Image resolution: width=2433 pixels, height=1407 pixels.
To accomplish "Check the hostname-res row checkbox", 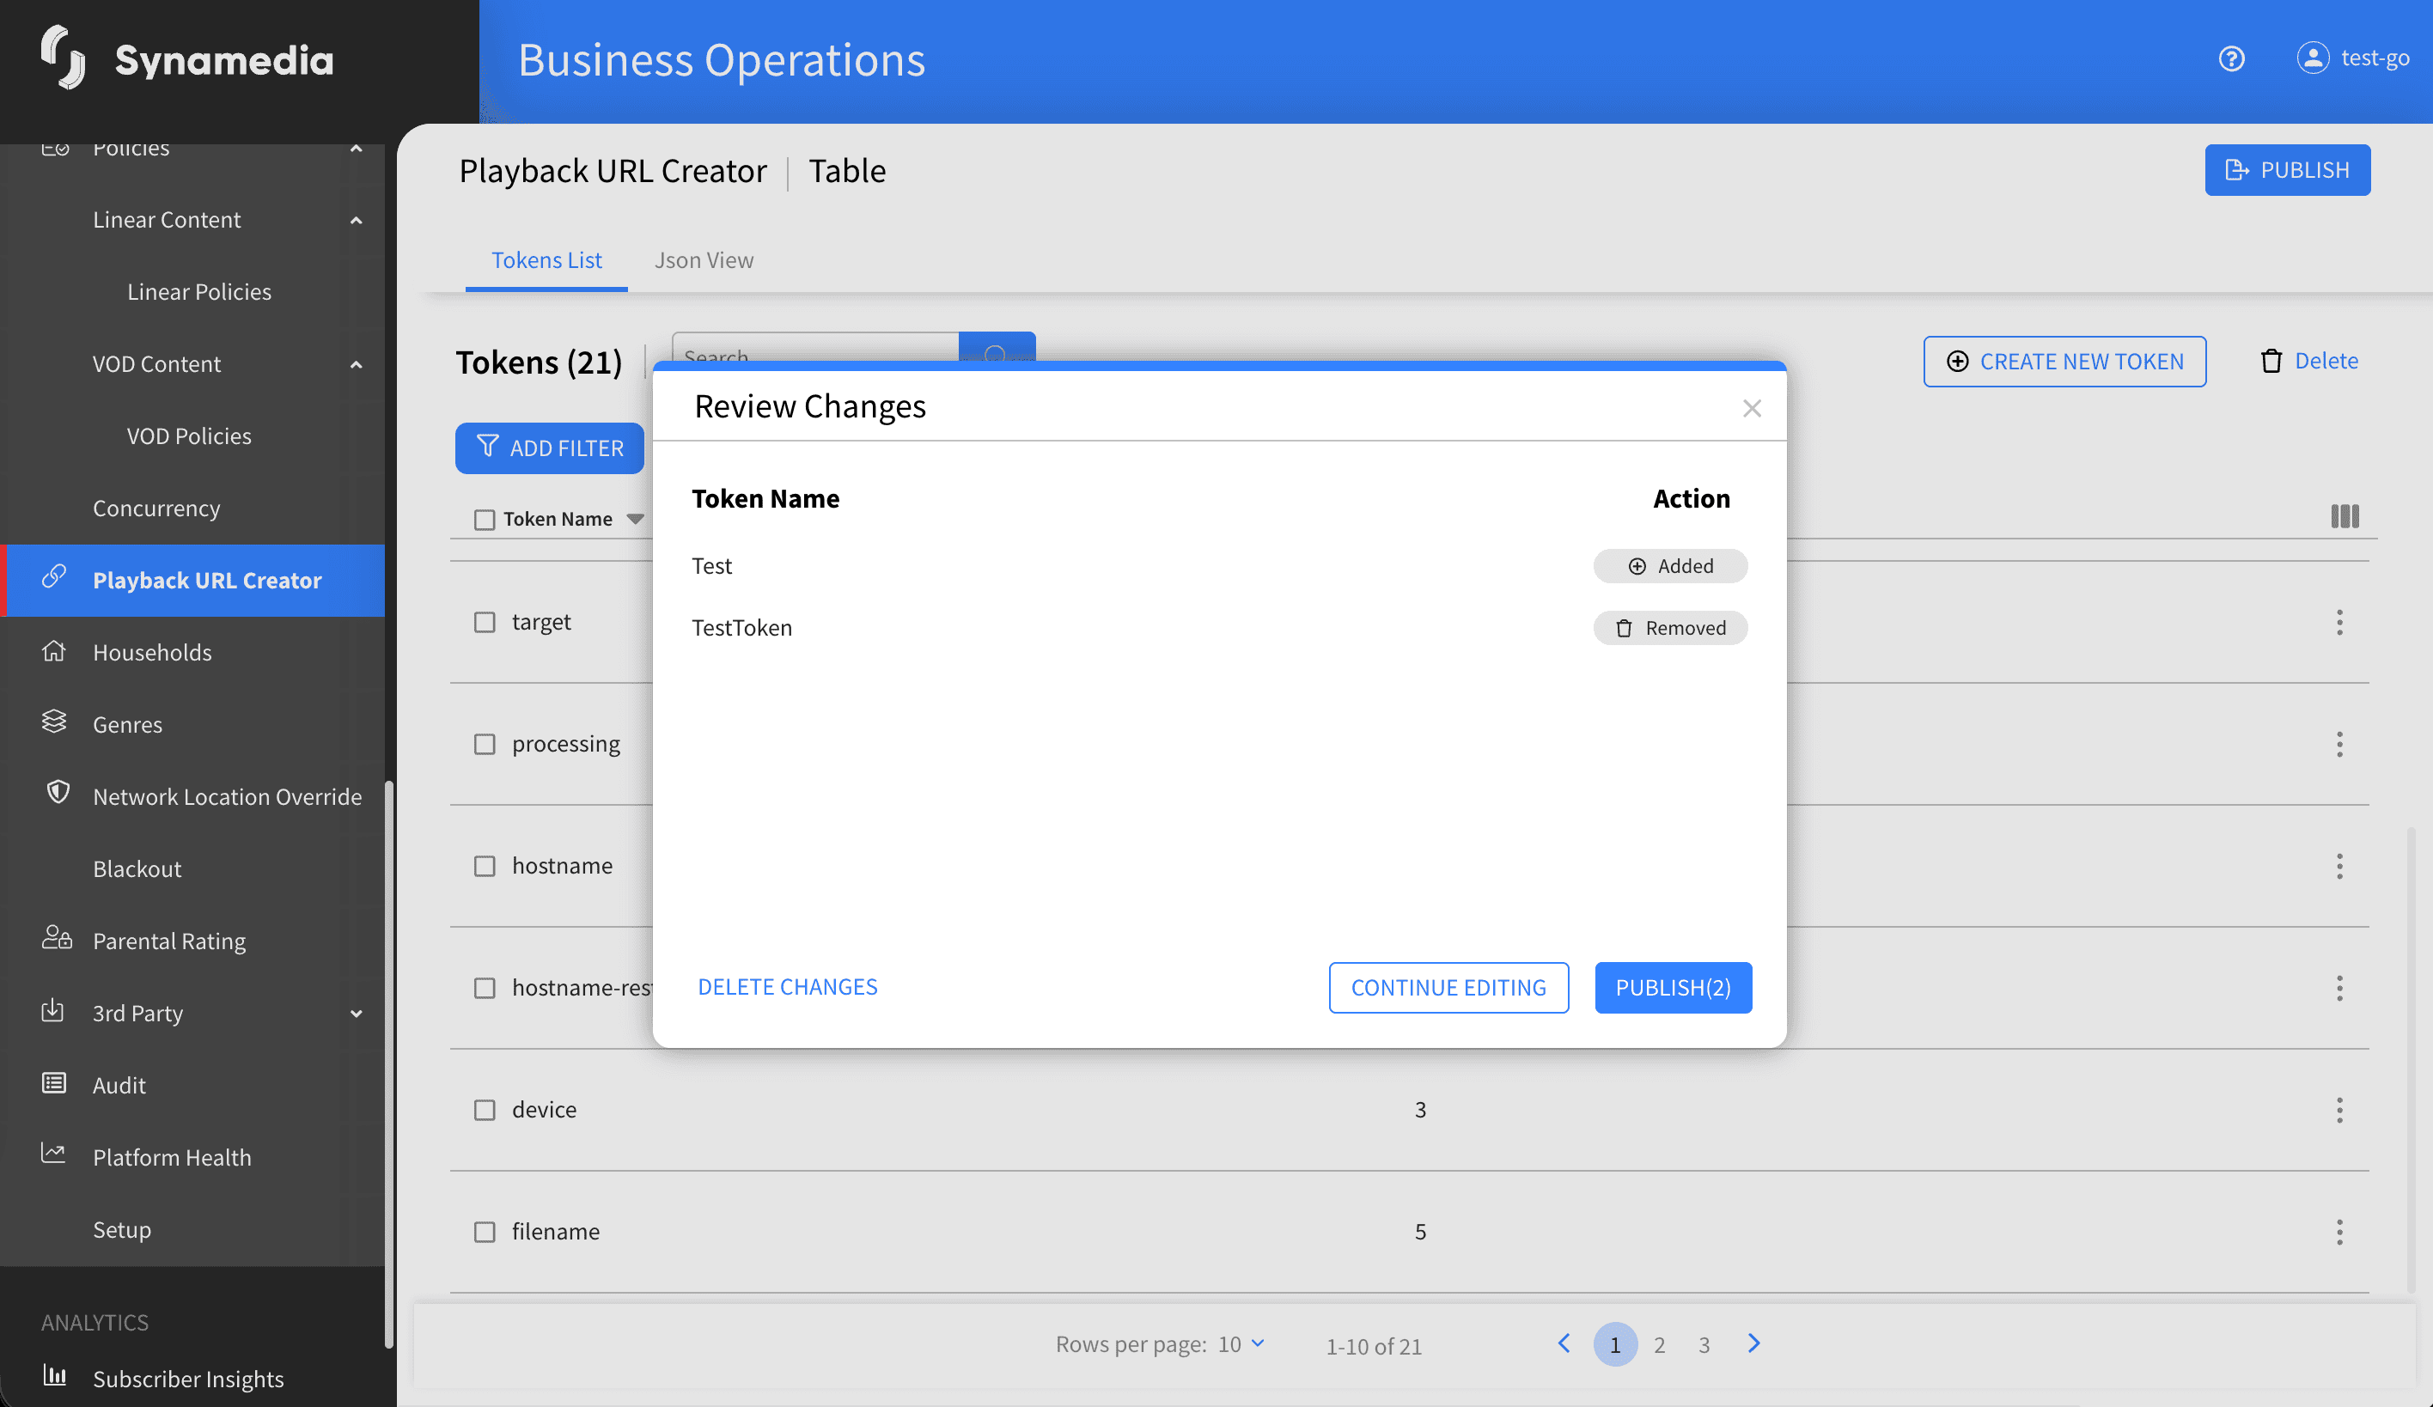I will (x=485, y=988).
